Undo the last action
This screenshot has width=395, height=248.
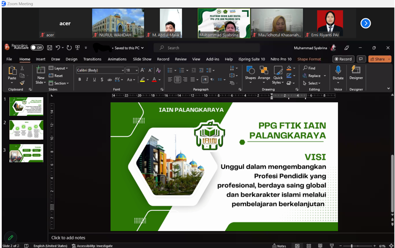point(58,47)
